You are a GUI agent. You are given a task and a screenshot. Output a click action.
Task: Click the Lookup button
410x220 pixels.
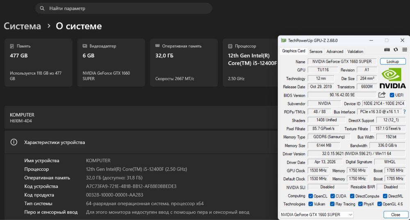pos(393,62)
